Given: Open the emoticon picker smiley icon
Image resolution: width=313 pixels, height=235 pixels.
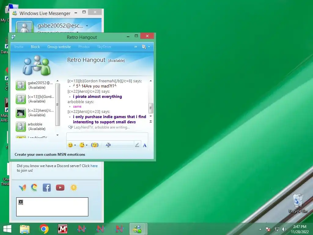Looking at the screenshot, I should 70,145.
